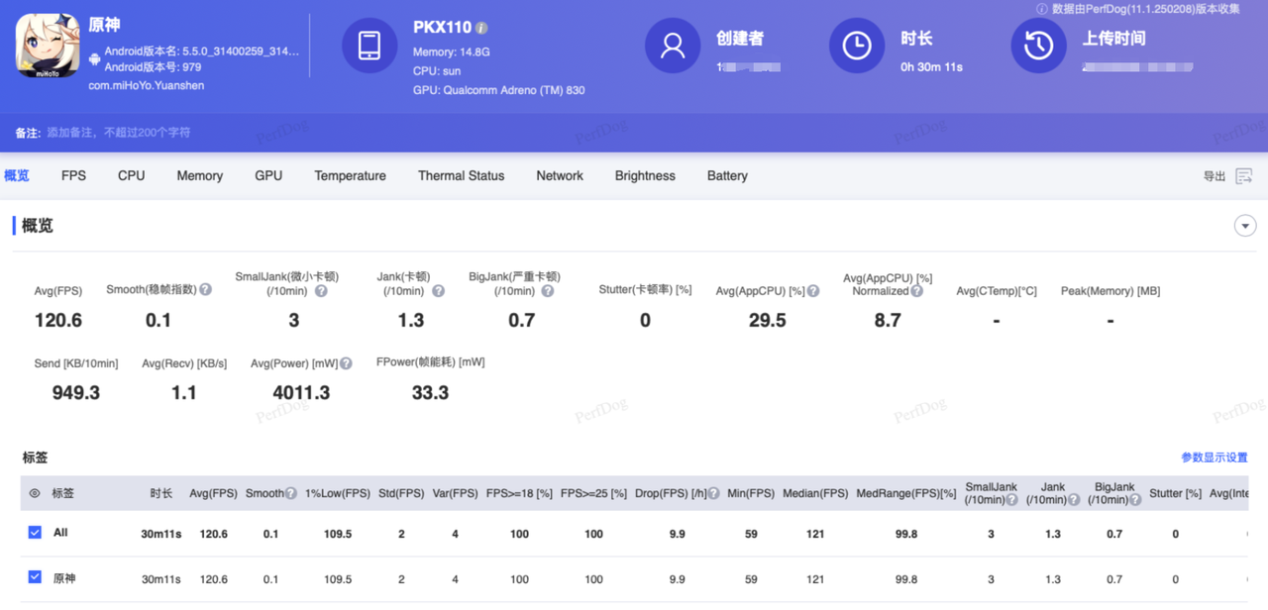Open help icon for SmallJank(微小卡顿) overview metric
This screenshot has width=1268, height=610.
321,291
